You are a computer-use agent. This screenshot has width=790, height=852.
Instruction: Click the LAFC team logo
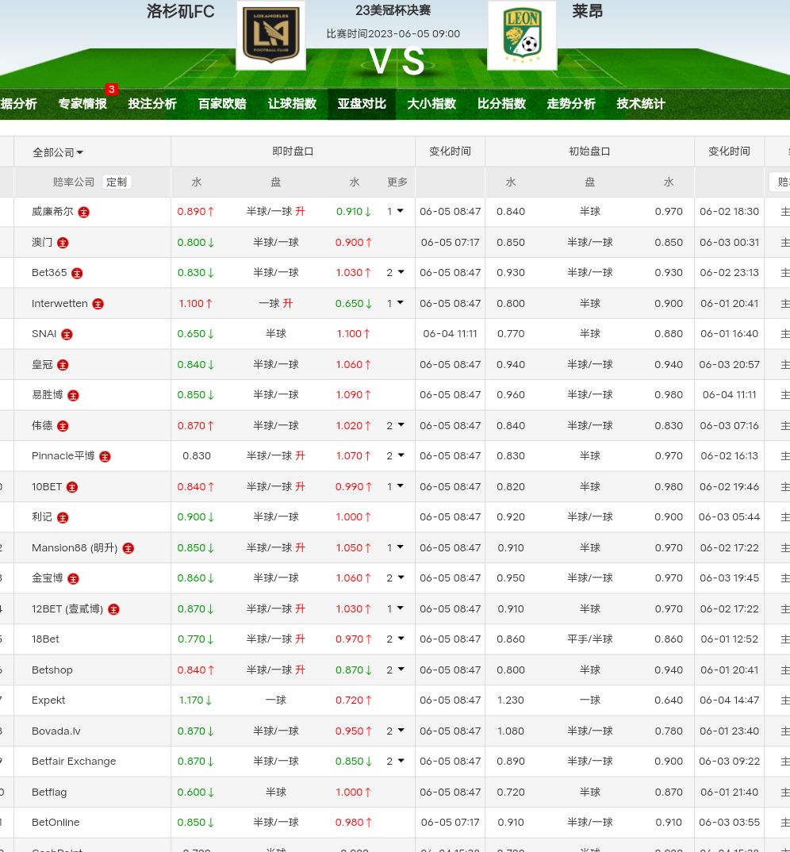270,35
